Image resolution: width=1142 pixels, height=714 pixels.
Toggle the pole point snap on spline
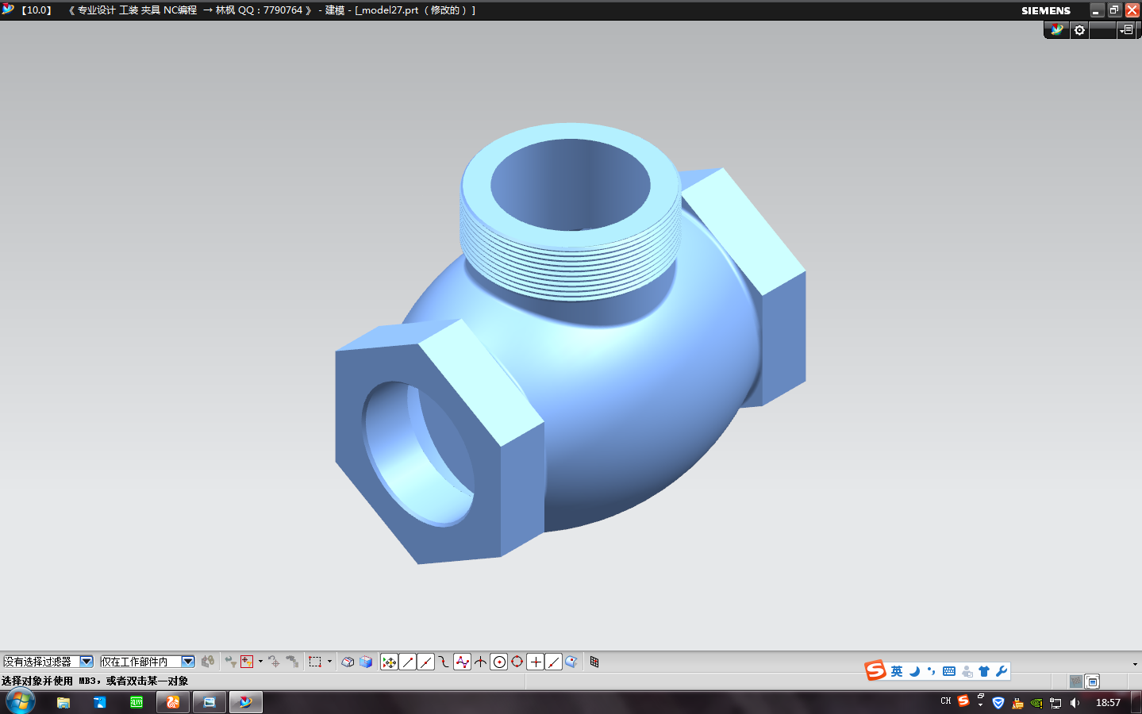coord(462,662)
